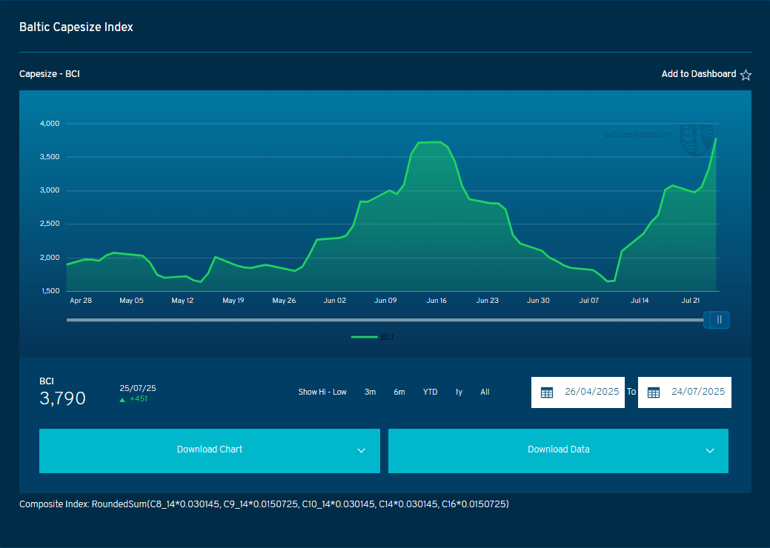
Task: Click the 24/07/2025 end date field
Action: point(685,392)
